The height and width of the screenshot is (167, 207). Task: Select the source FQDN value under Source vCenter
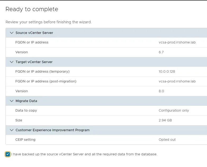[x=177, y=42]
